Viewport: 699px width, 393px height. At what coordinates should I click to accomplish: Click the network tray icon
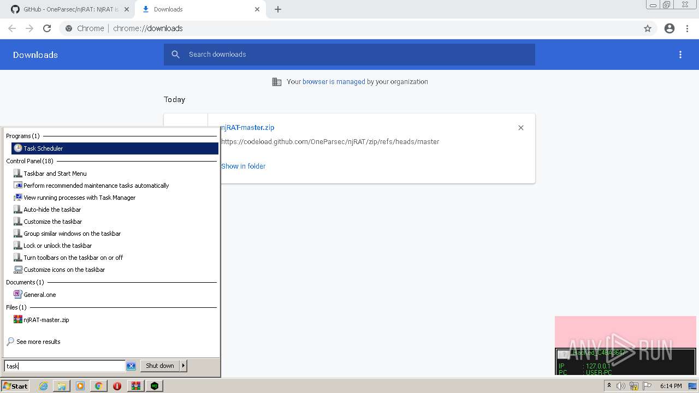coord(634,386)
